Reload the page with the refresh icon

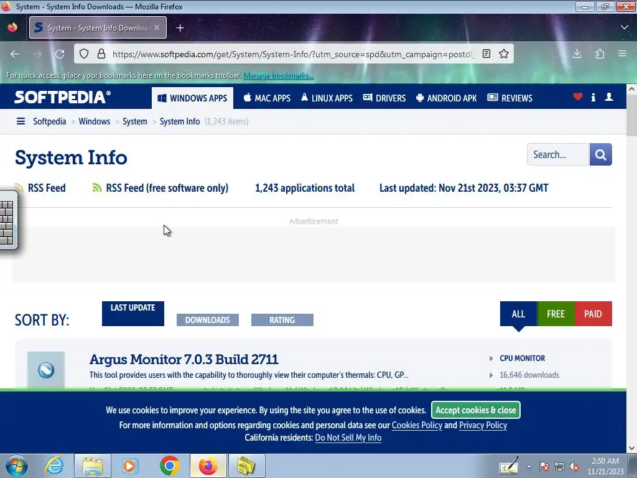60,54
